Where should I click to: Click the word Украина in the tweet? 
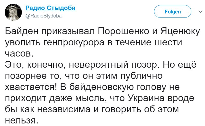pyautogui.click(x=146, y=98)
